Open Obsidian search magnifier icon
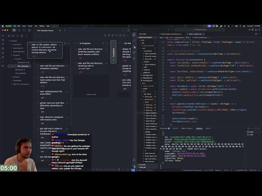262x196 pixels. [19, 30]
